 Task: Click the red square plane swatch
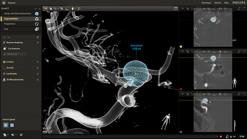coord(181,89)
